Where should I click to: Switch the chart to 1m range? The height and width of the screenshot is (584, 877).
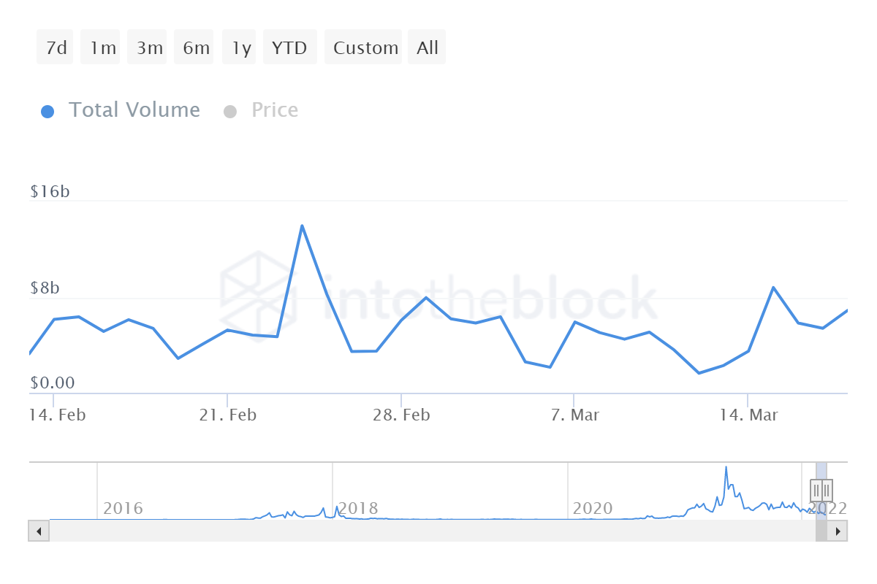click(x=103, y=48)
